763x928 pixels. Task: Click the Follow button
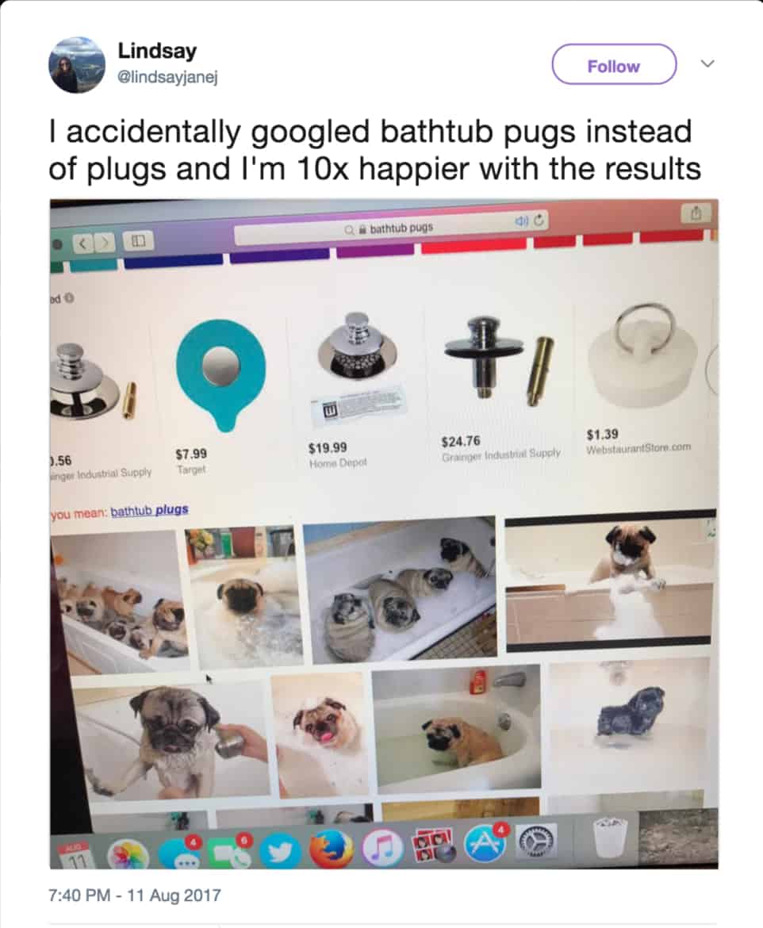(614, 64)
